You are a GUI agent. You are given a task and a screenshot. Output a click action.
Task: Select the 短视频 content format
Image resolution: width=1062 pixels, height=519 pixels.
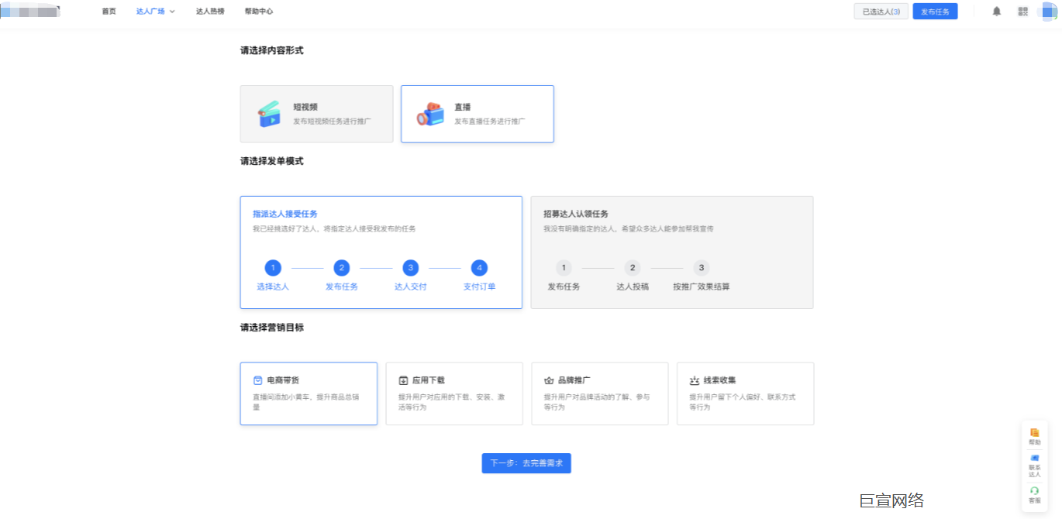[x=316, y=114]
